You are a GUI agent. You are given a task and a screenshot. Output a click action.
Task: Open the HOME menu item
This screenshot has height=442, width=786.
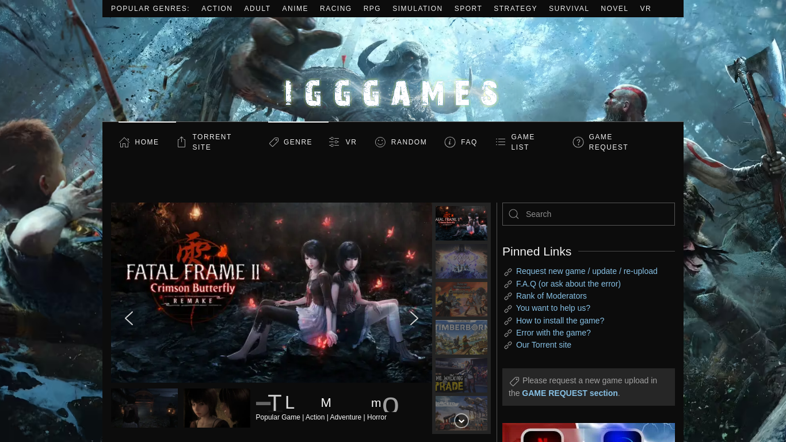click(x=147, y=142)
